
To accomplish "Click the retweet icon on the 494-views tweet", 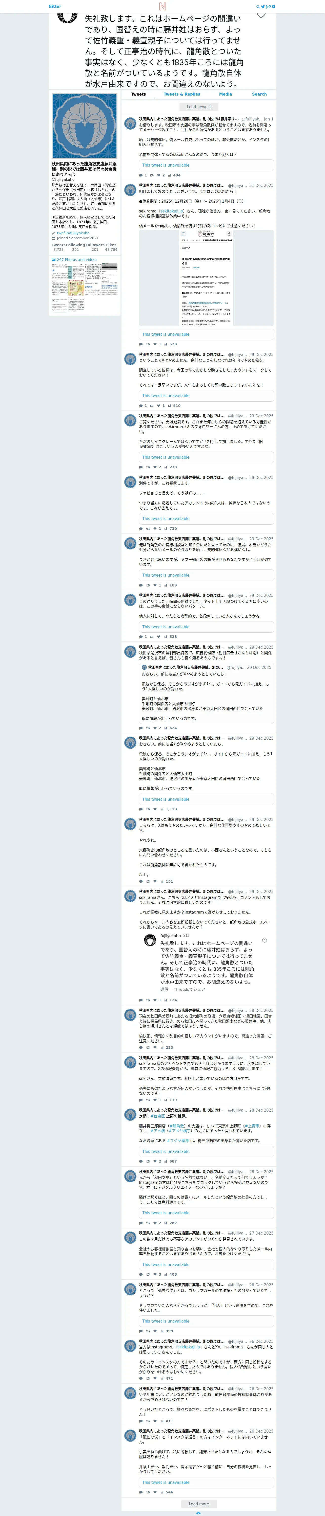I will coord(152,175).
